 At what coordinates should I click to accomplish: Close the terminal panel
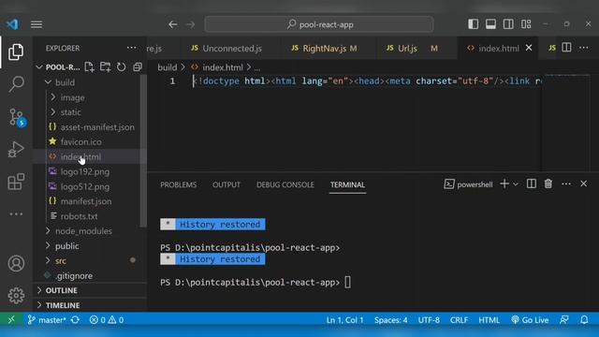tap(583, 183)
